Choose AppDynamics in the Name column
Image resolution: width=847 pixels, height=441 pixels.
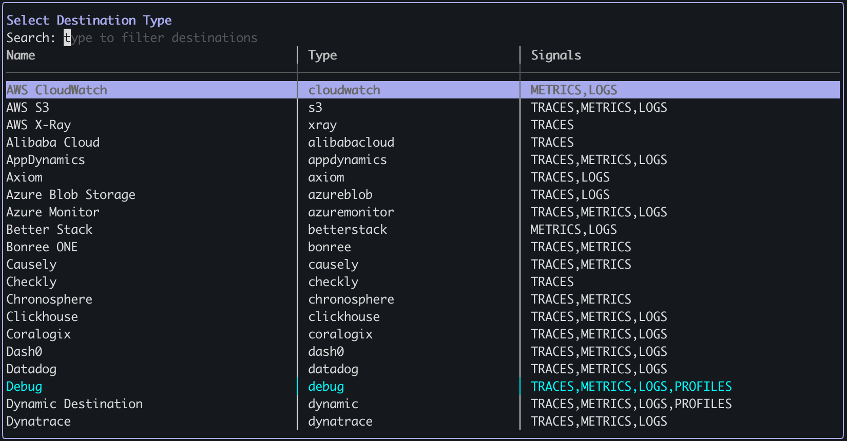[x=46, y=160]
